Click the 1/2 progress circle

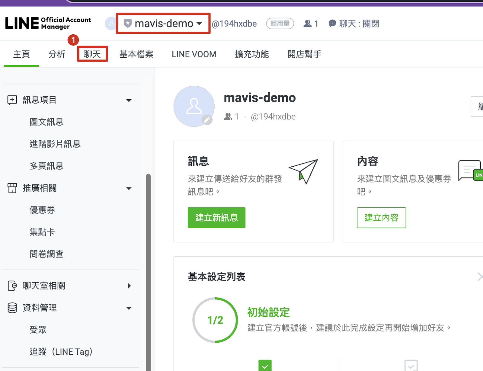click(215, 320)
